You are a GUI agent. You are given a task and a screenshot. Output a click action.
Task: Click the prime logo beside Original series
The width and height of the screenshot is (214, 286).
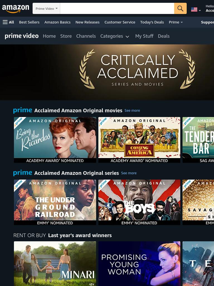[x=23, y=173]
